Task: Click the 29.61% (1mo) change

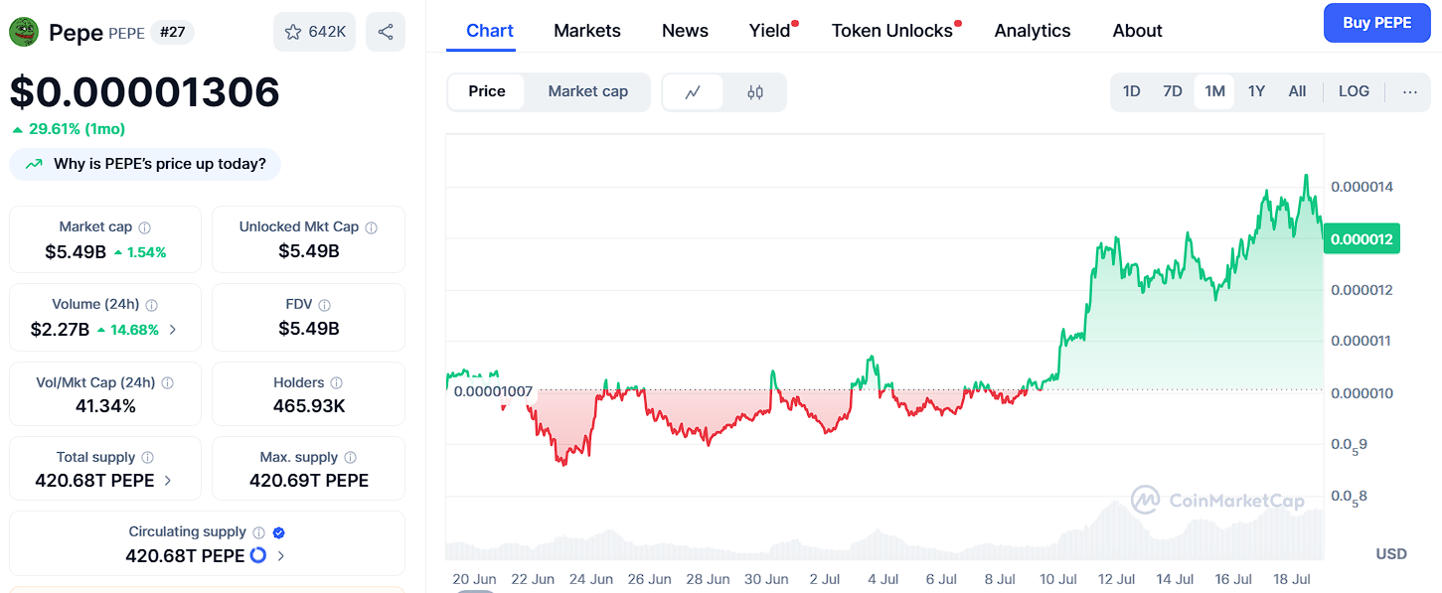Action: 69,129
